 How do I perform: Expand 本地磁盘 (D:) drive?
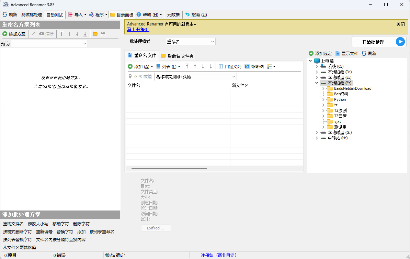click(317, 72)
